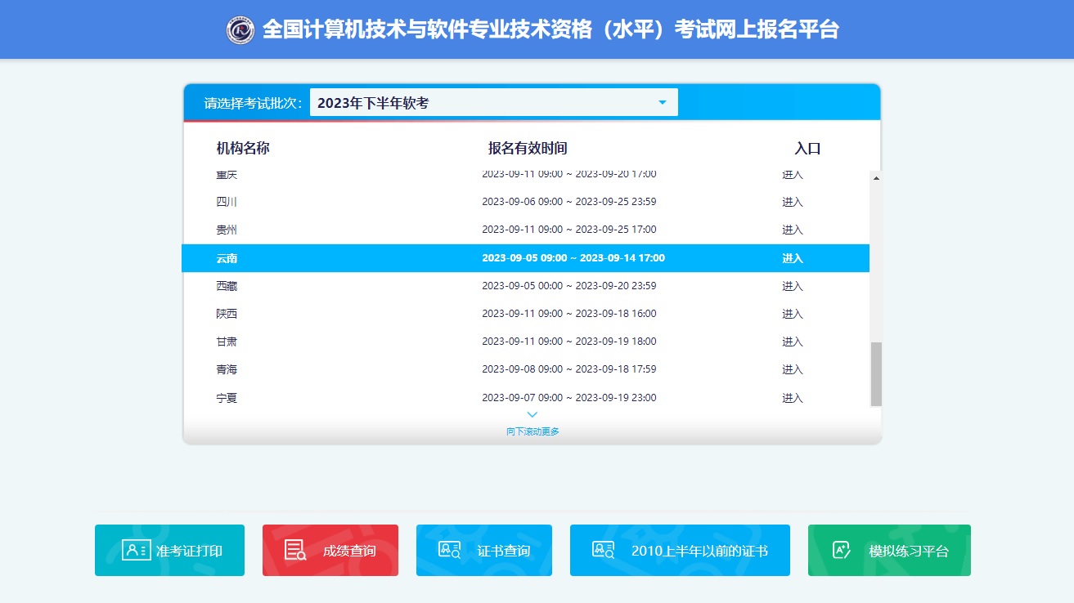This screenshot has width=1074, height=603.
Task: Click the practice icon beside 模拟练习平台
Action: (x=842, y=550)
